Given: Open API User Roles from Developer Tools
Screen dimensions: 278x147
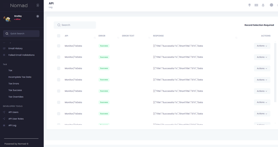Looking at the screenshot, I should point(16,119).
